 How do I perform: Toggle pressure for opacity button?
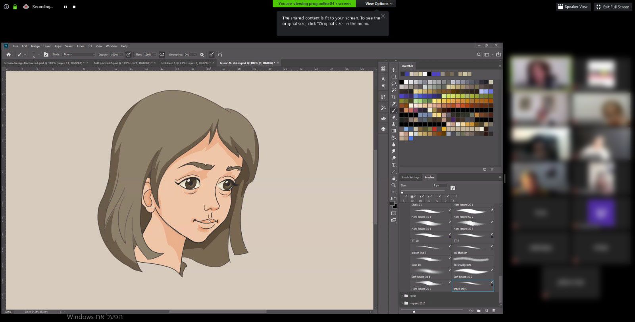pyautogui.click(x=129, y=55)
